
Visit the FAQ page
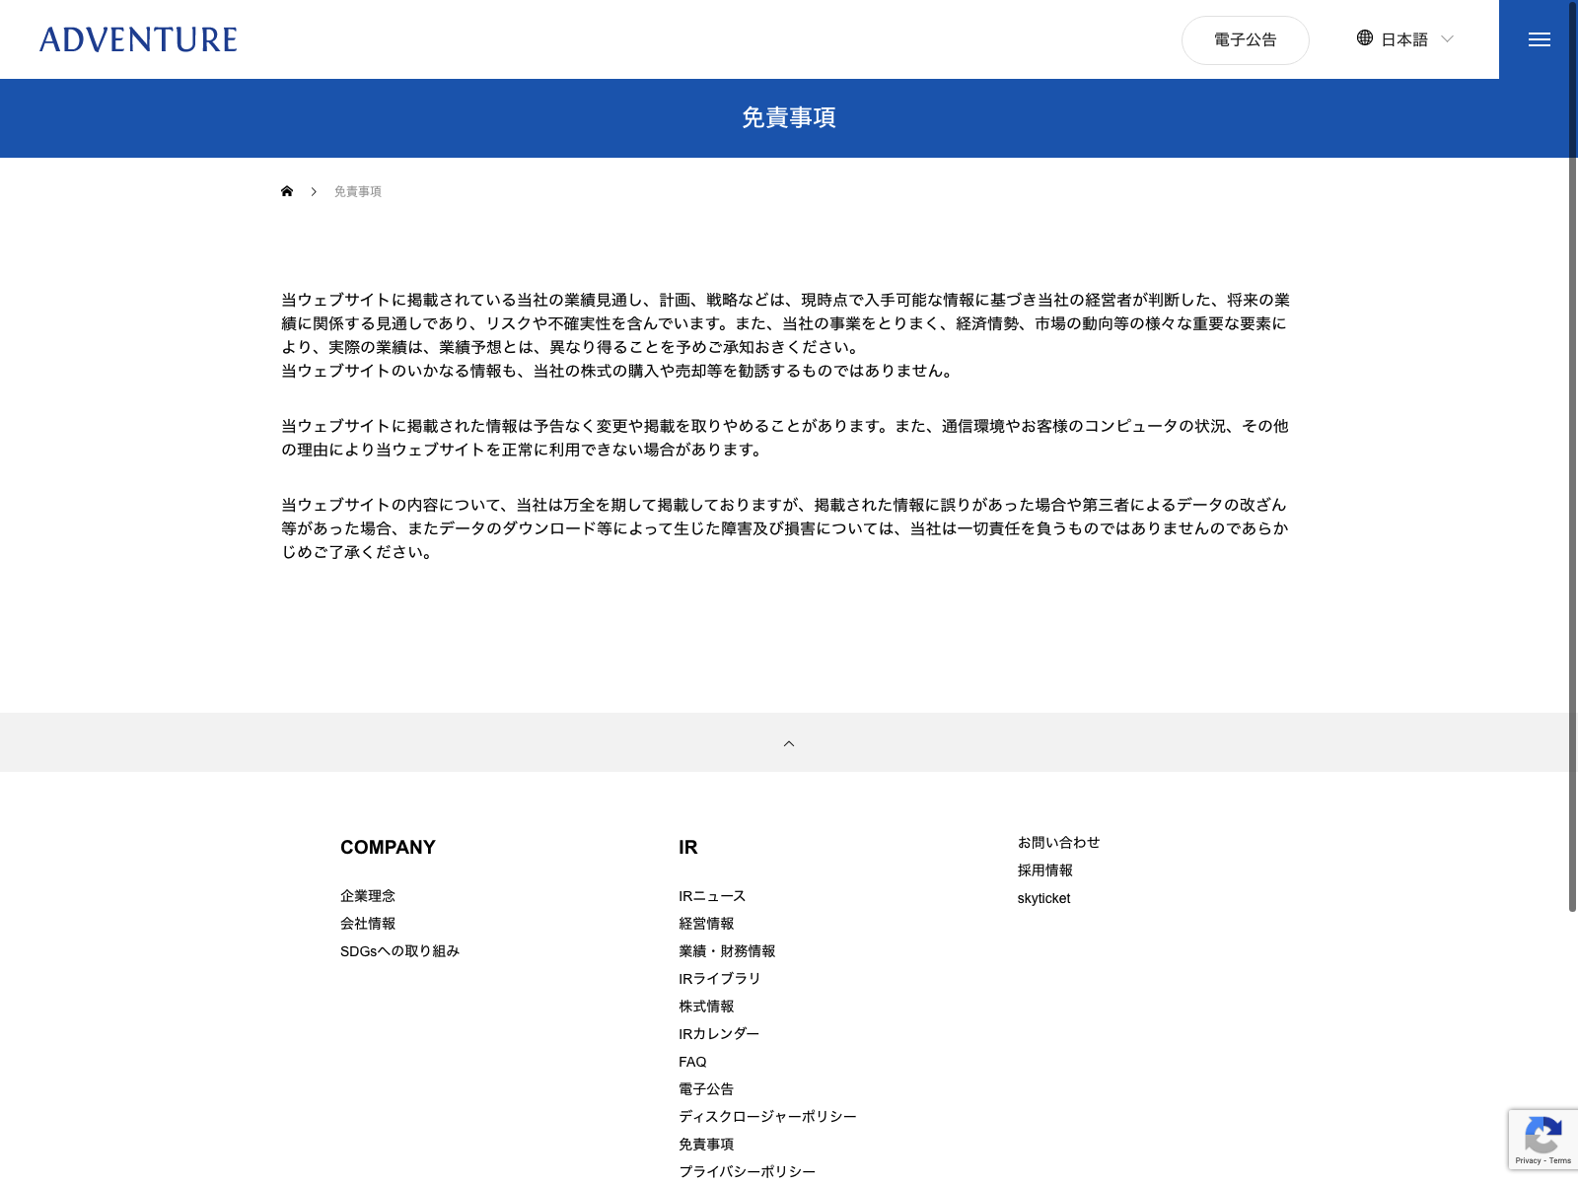(x=692, y=1062)
